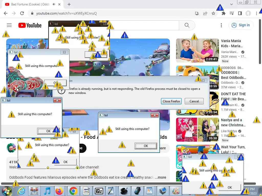Bookmark this page with the star icon

click(213, 13)
